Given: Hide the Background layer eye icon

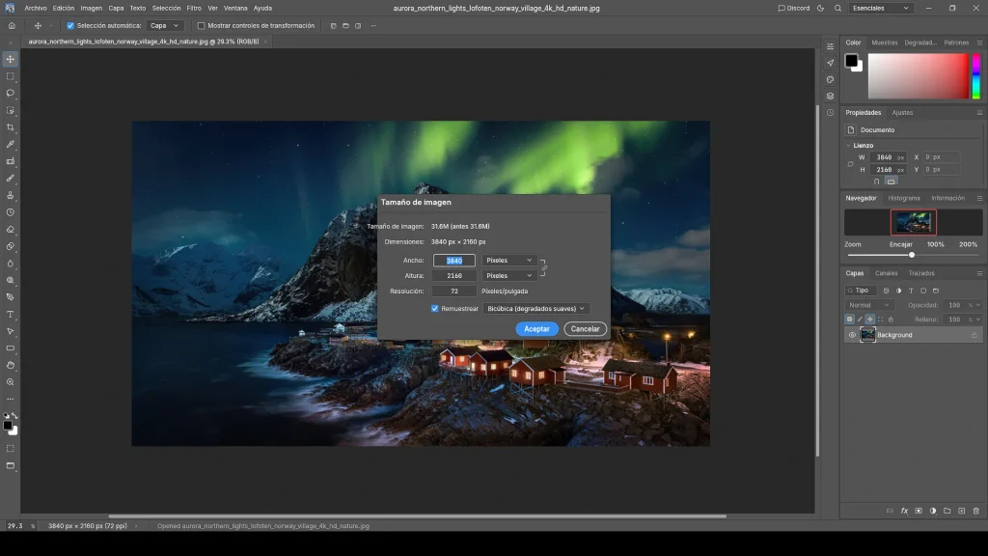Looking at the screenshot, I should [x=852, y=335].
